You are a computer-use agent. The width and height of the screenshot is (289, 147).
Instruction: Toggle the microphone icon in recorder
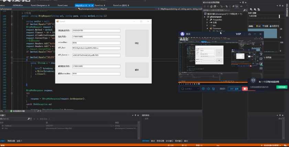pos(213,89)
